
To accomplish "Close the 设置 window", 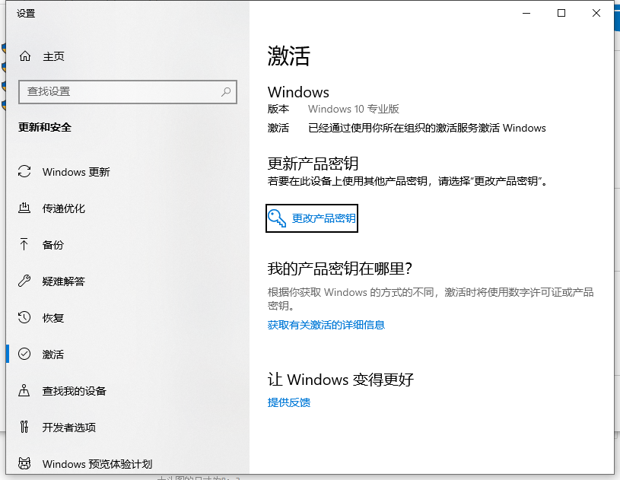I will [596, 13].
